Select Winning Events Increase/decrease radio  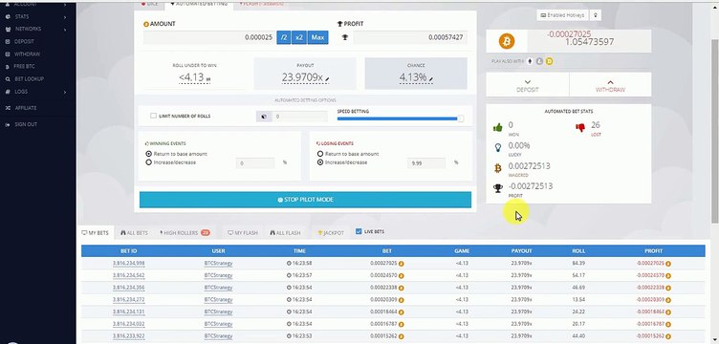pyautogui.click(x=148, y=162)
